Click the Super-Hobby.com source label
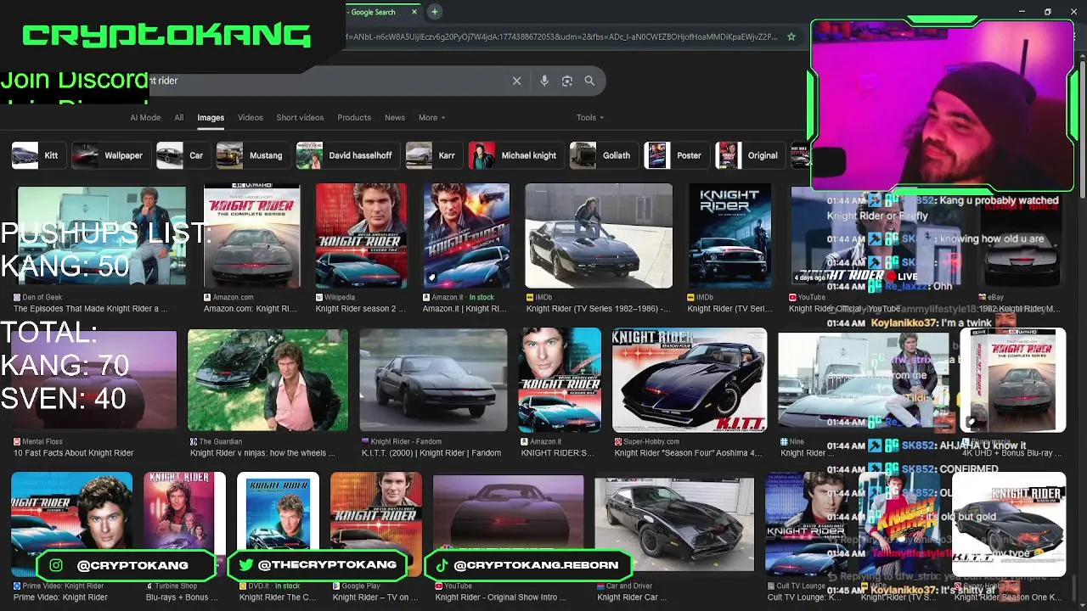The width and height of the screenshot is (1087, 611). 651,441
